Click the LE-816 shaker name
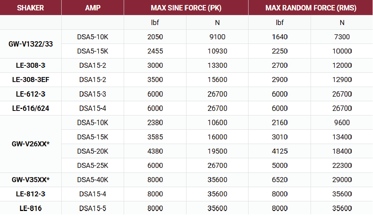The width and height of the screenshot is (373, 216). click(30, 208)
